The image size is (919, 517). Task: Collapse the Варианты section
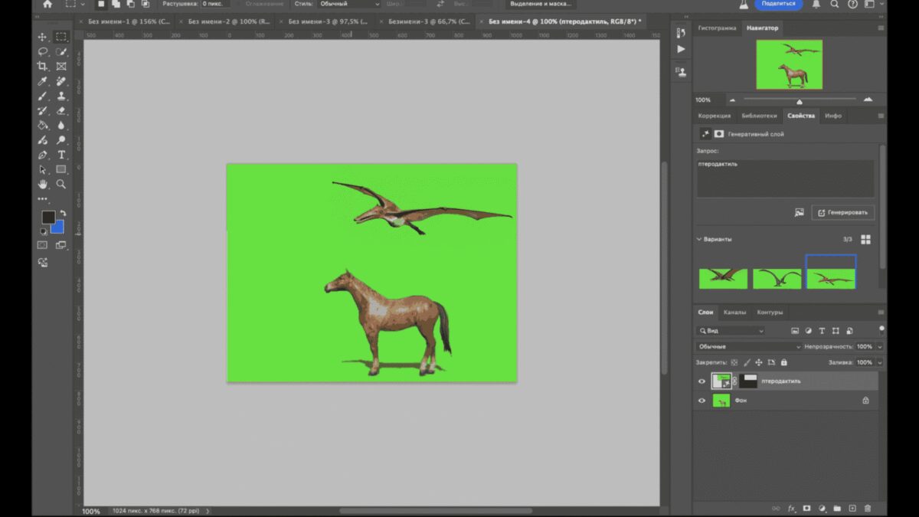[x=699, y=239]
